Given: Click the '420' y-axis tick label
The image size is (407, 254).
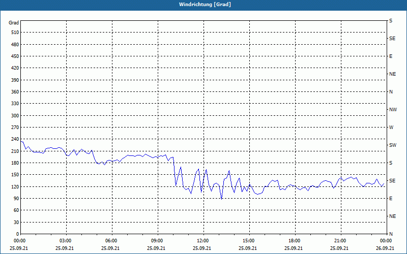Looking at the screenshot, I should (x=15, y=68).
